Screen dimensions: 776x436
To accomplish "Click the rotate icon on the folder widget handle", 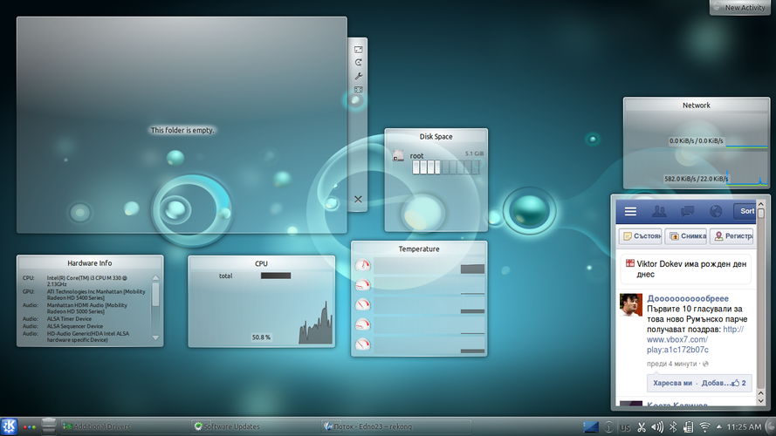I will pos(358,62).
